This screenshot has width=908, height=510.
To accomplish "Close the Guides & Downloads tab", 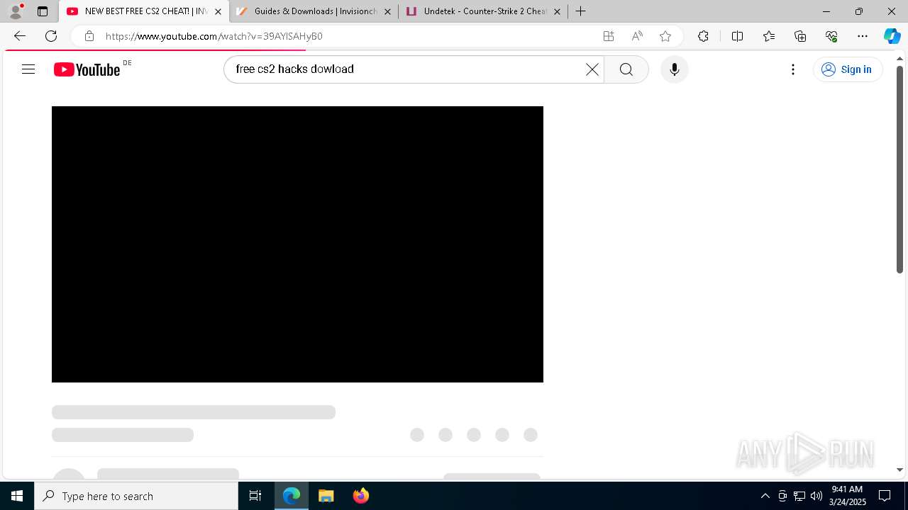I will coord(387,11).
